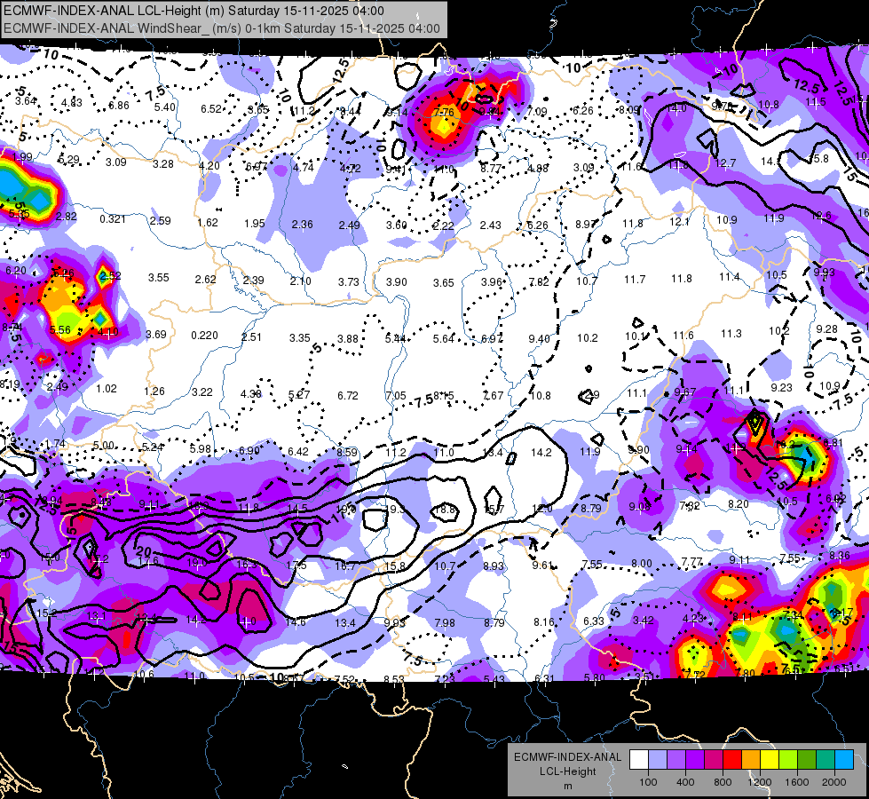Click the wind shear value 9.28

pyautogui.click(x=827, y=328)
